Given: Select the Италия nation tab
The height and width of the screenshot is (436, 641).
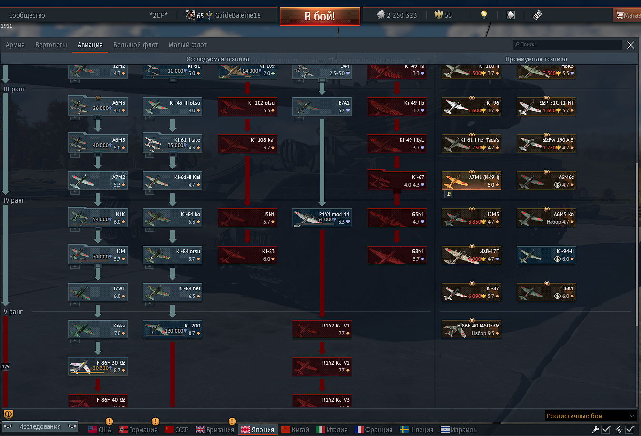Looking at the screenshot, I should [x=332, y=430].
